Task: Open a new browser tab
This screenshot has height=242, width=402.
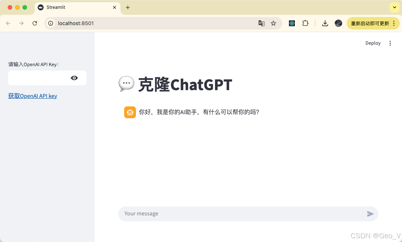Action: coord(128,7)
